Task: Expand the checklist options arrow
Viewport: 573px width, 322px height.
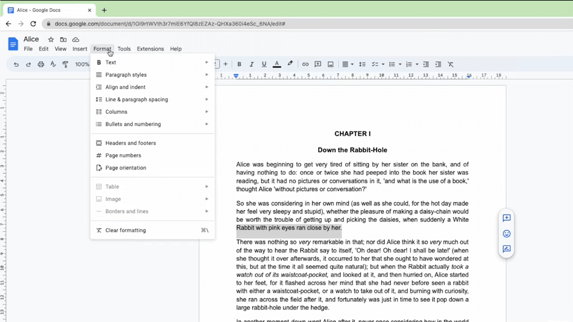Action: tap(383, 64)
